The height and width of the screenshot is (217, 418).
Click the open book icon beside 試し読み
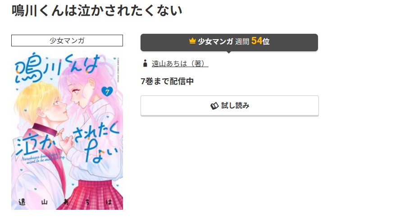214,106
